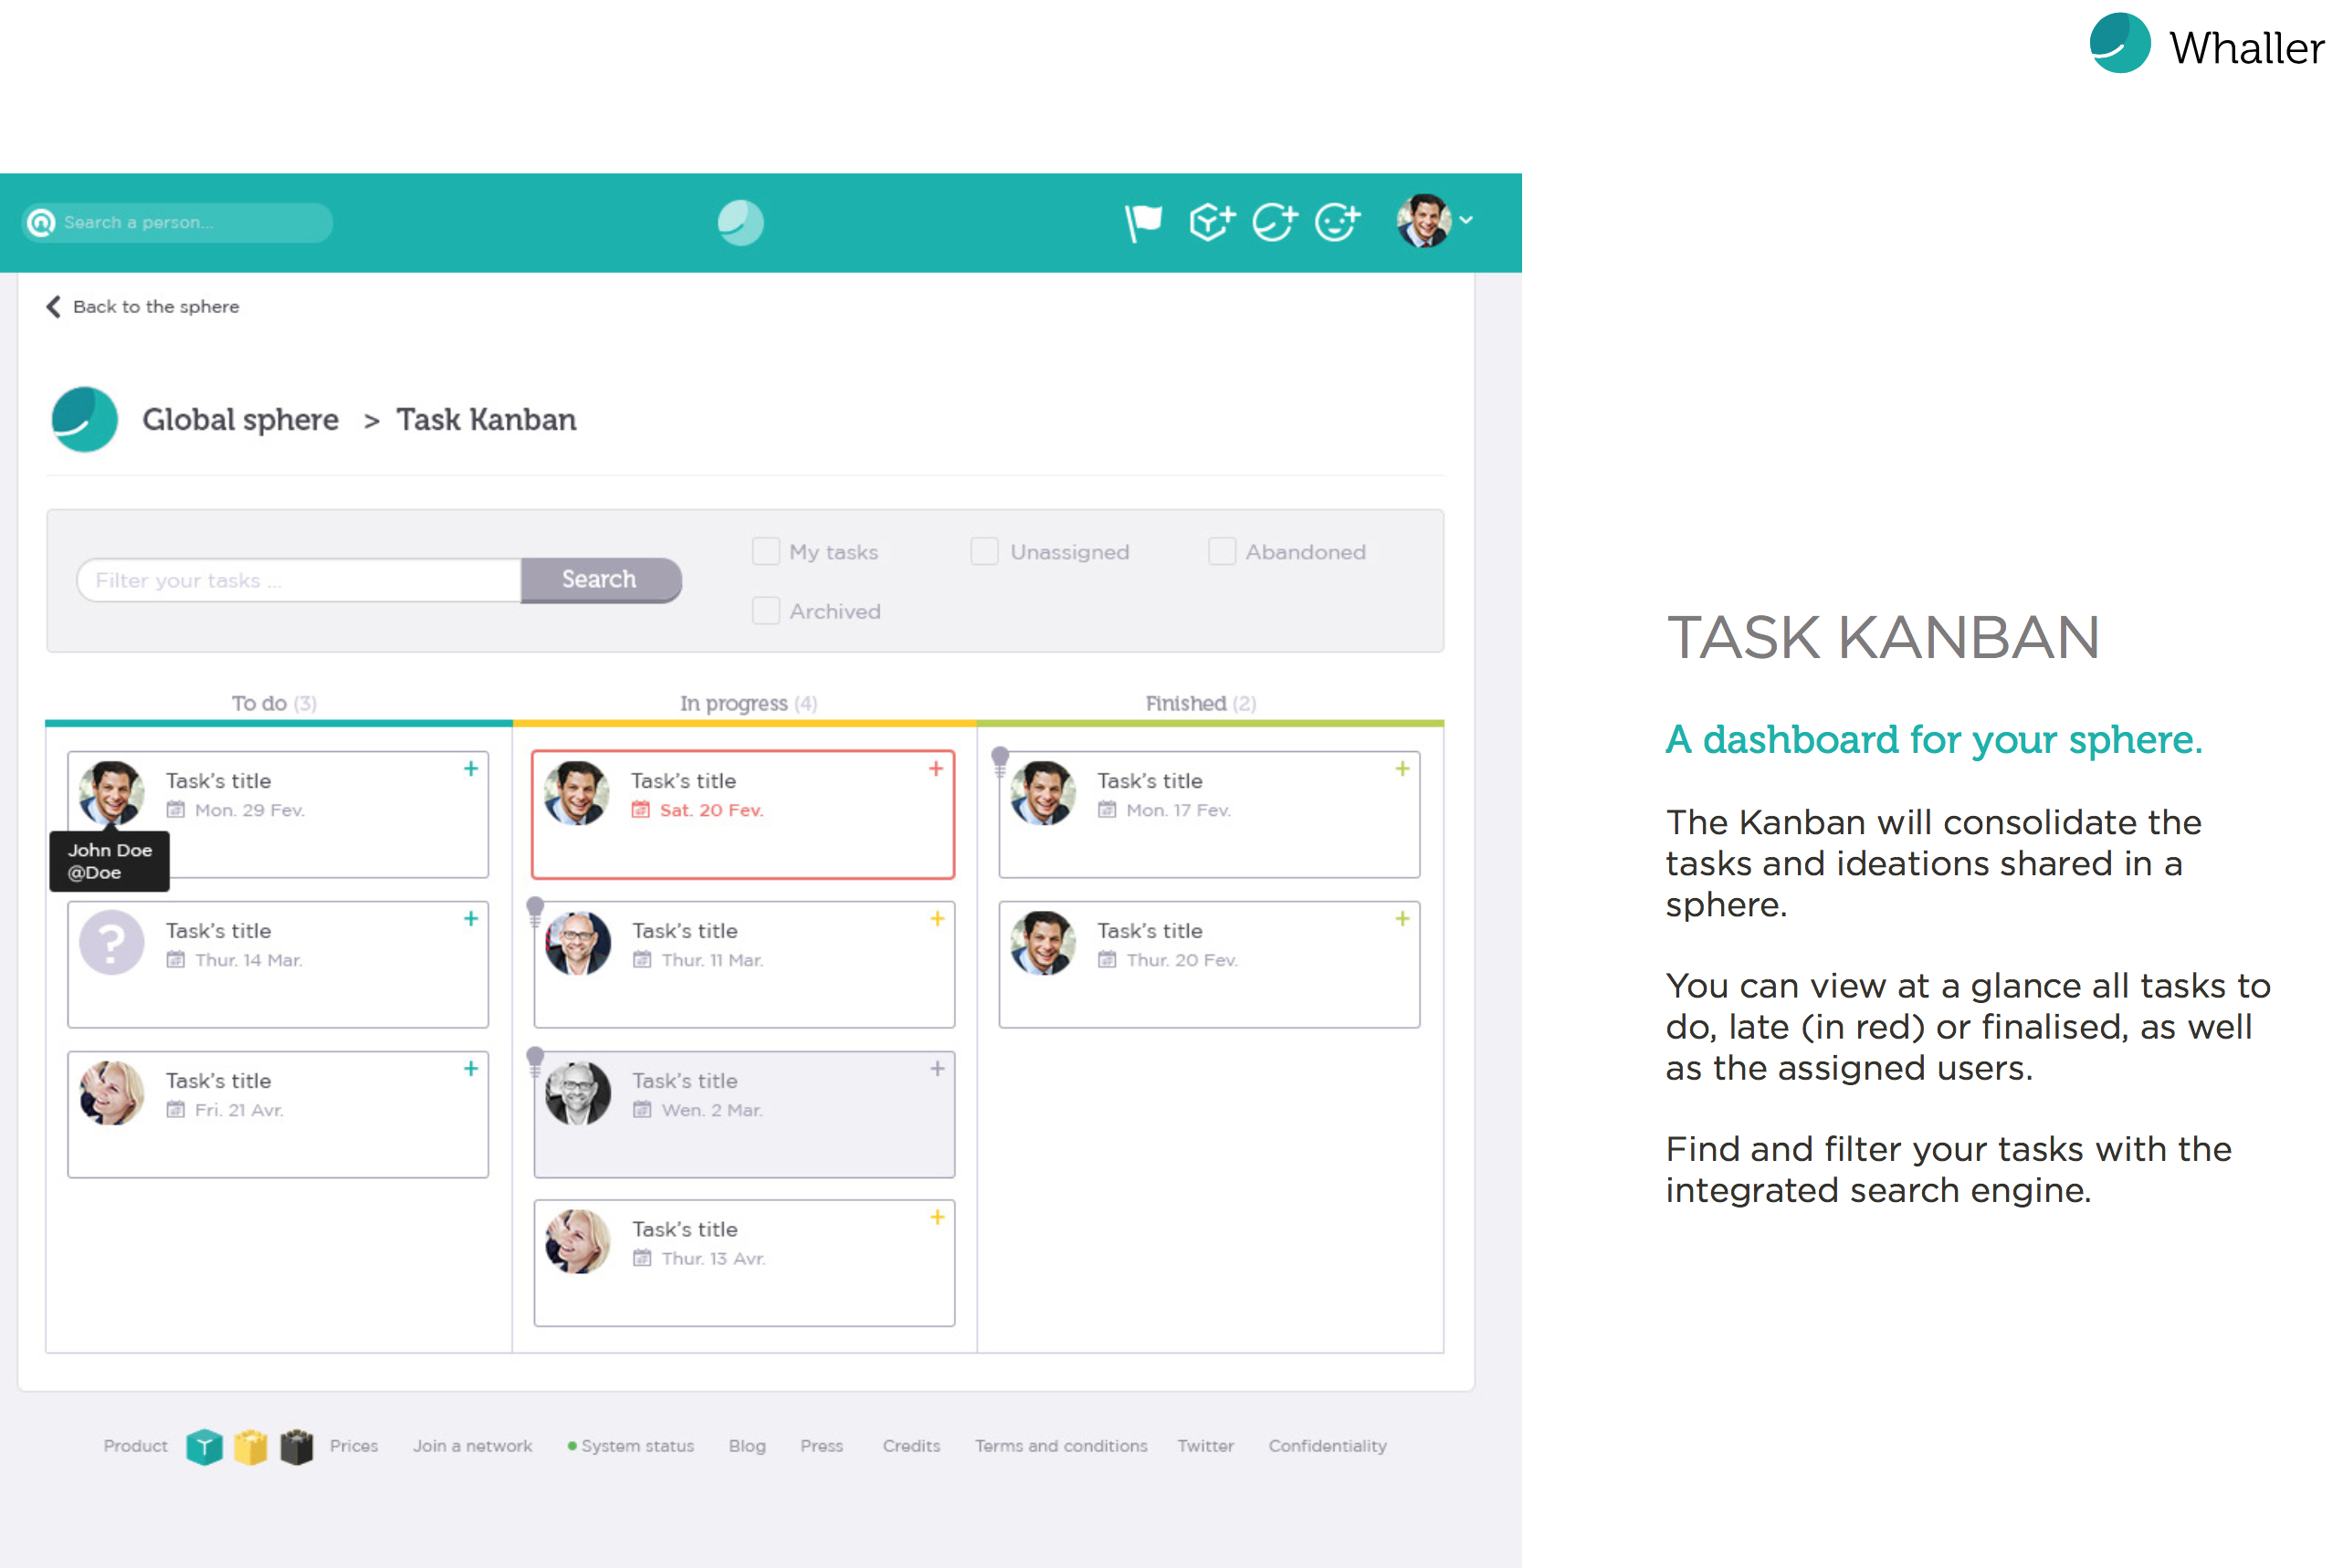The height and width of the screenshot is (1568, 2343).
Task: Click the add smiley person icon
Action: [x=1337, y=222]
